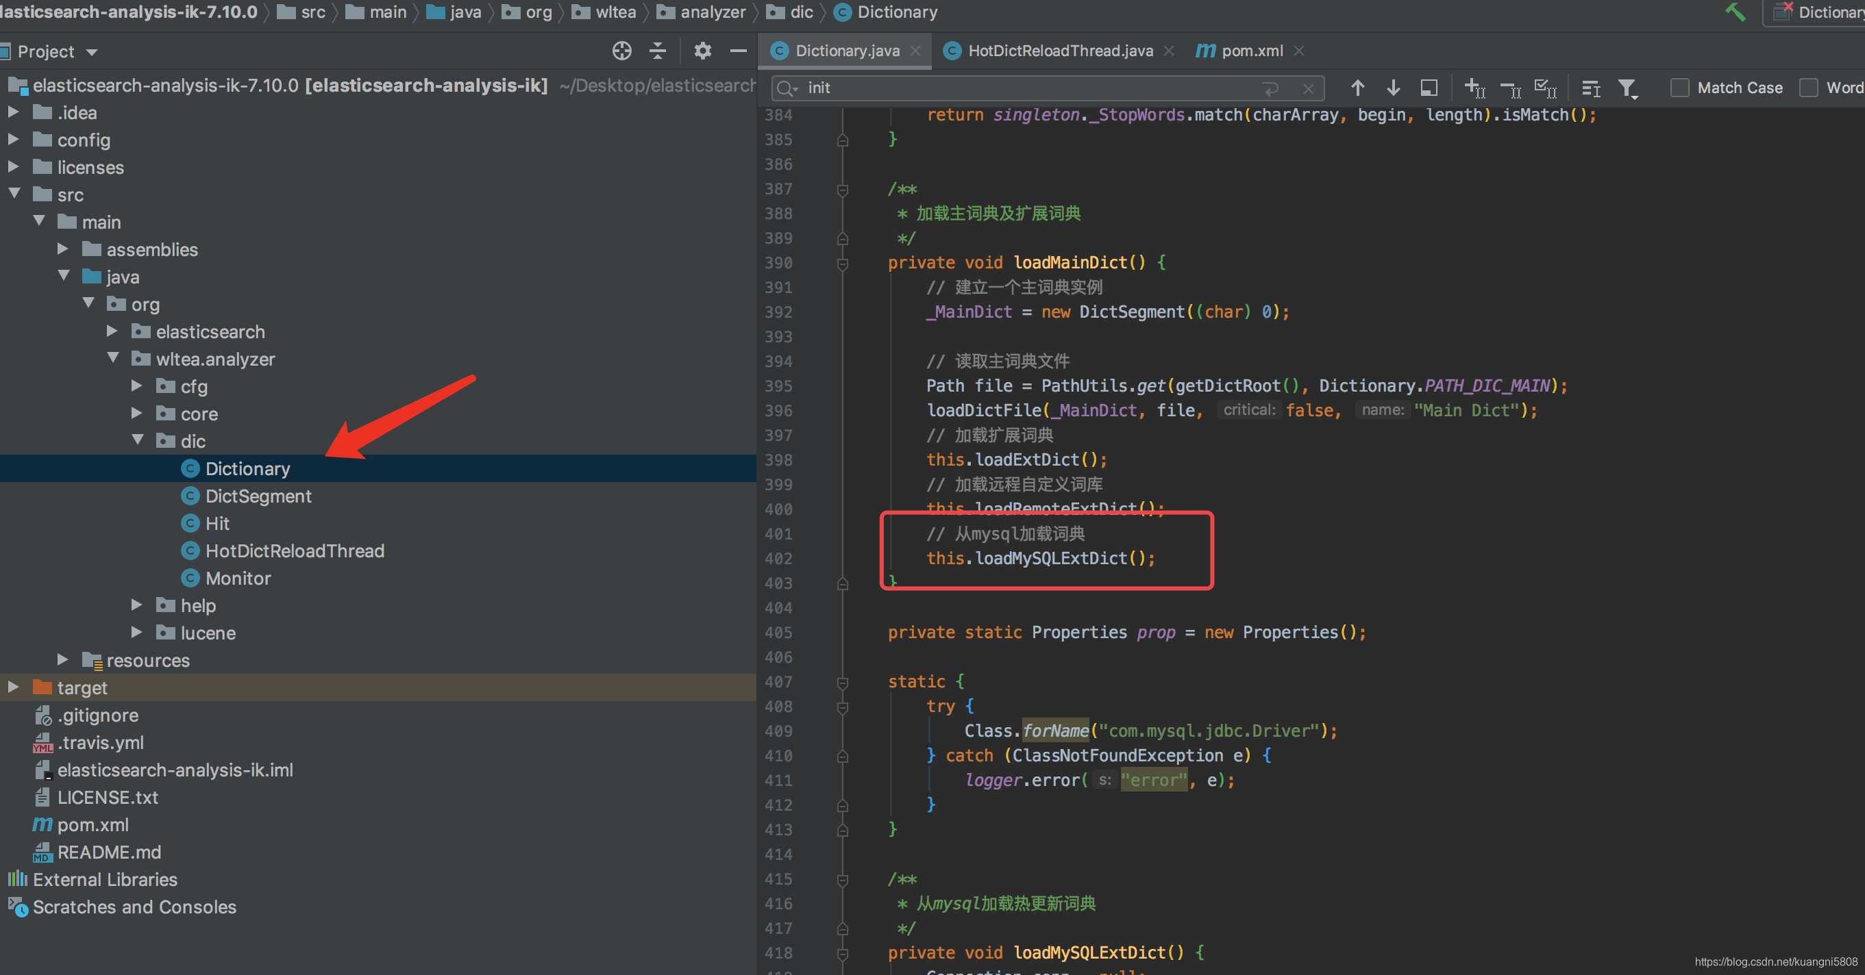Expand the cfg package folder
The height and width of the screenshot is (975, 1865).
click(x=136, y=386)
